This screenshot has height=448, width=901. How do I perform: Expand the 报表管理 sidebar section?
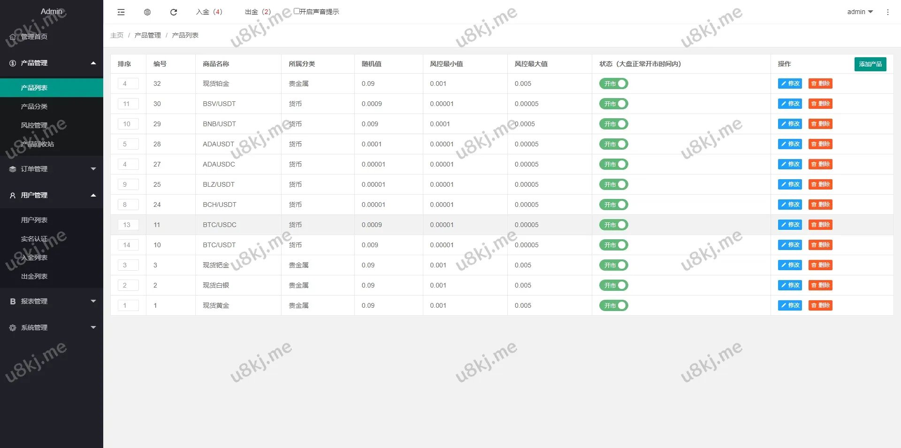click(52, 301)
